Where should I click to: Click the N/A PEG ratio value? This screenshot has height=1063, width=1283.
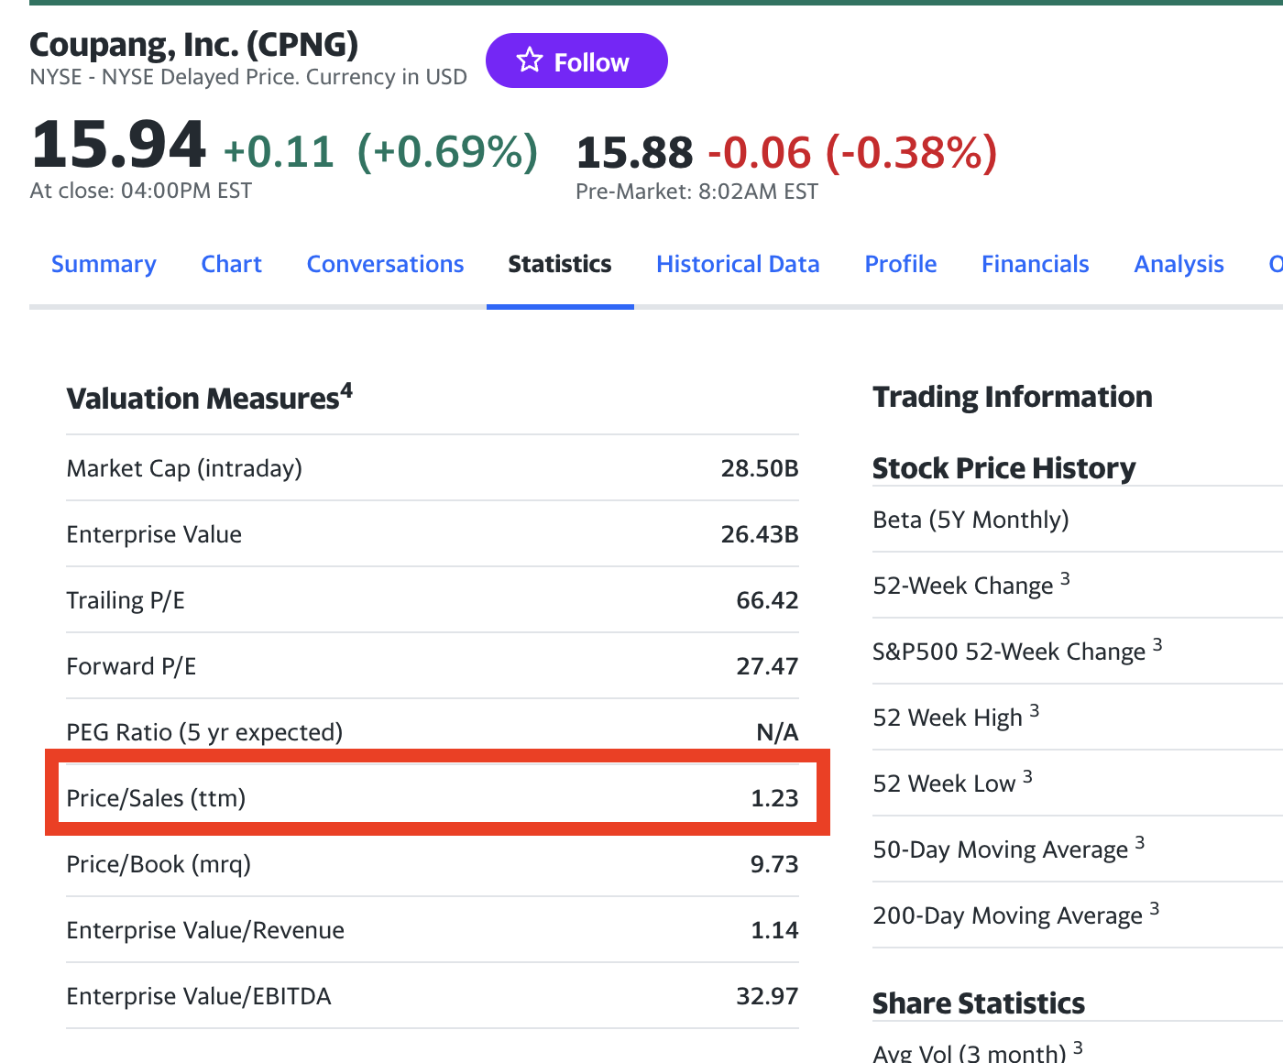777,732
